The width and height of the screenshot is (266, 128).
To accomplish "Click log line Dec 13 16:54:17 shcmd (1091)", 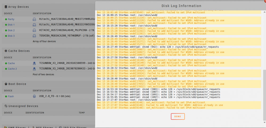I will (x=159, y=95).
